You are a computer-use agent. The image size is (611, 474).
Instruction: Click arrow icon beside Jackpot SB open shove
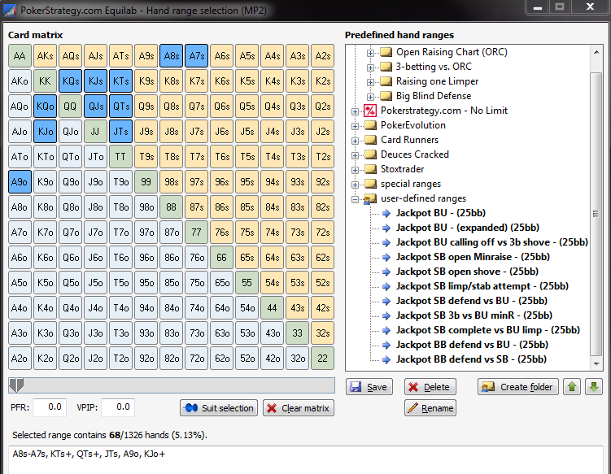[x=386, y=272]
